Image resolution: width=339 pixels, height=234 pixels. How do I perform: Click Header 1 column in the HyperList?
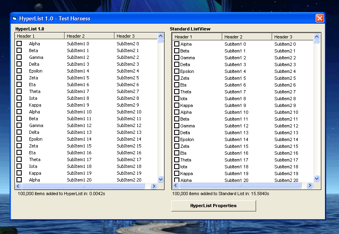[x=39, y=36]
